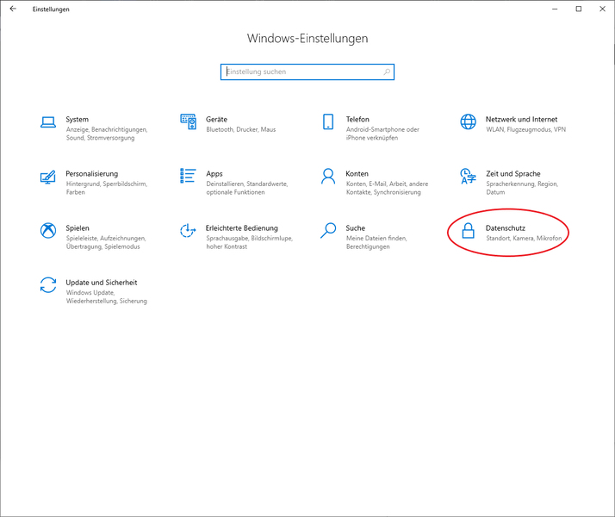Click 'WLAN, Flugzeugmodus, VPN' description
This screenshot has height=517, width=615.
[525, 129]
